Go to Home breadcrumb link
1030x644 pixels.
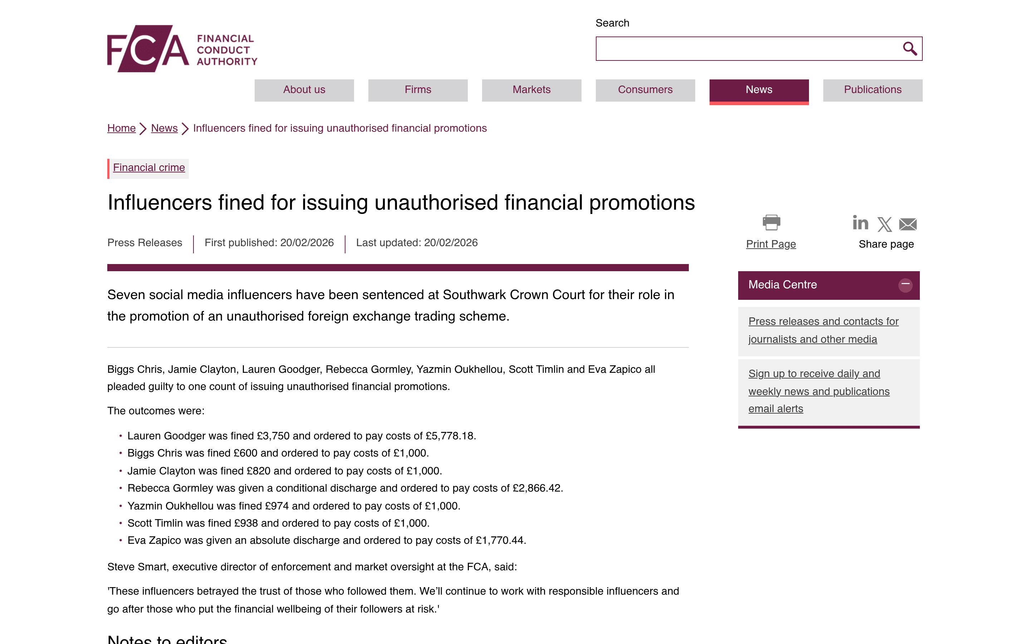coord(121,128)
